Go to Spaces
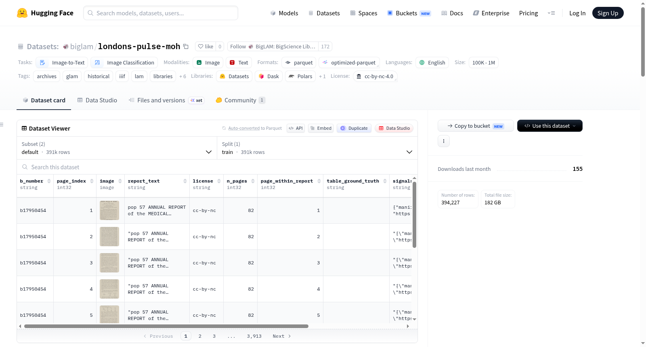646x347 pixels. pos(363,13)
